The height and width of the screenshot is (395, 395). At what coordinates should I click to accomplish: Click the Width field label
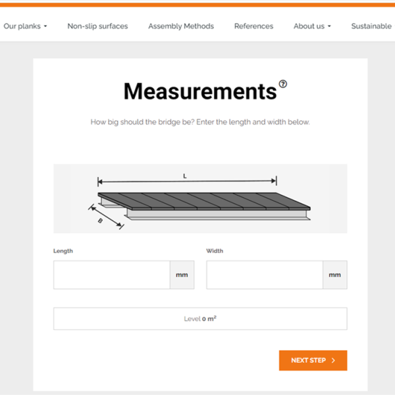[215, 251]
